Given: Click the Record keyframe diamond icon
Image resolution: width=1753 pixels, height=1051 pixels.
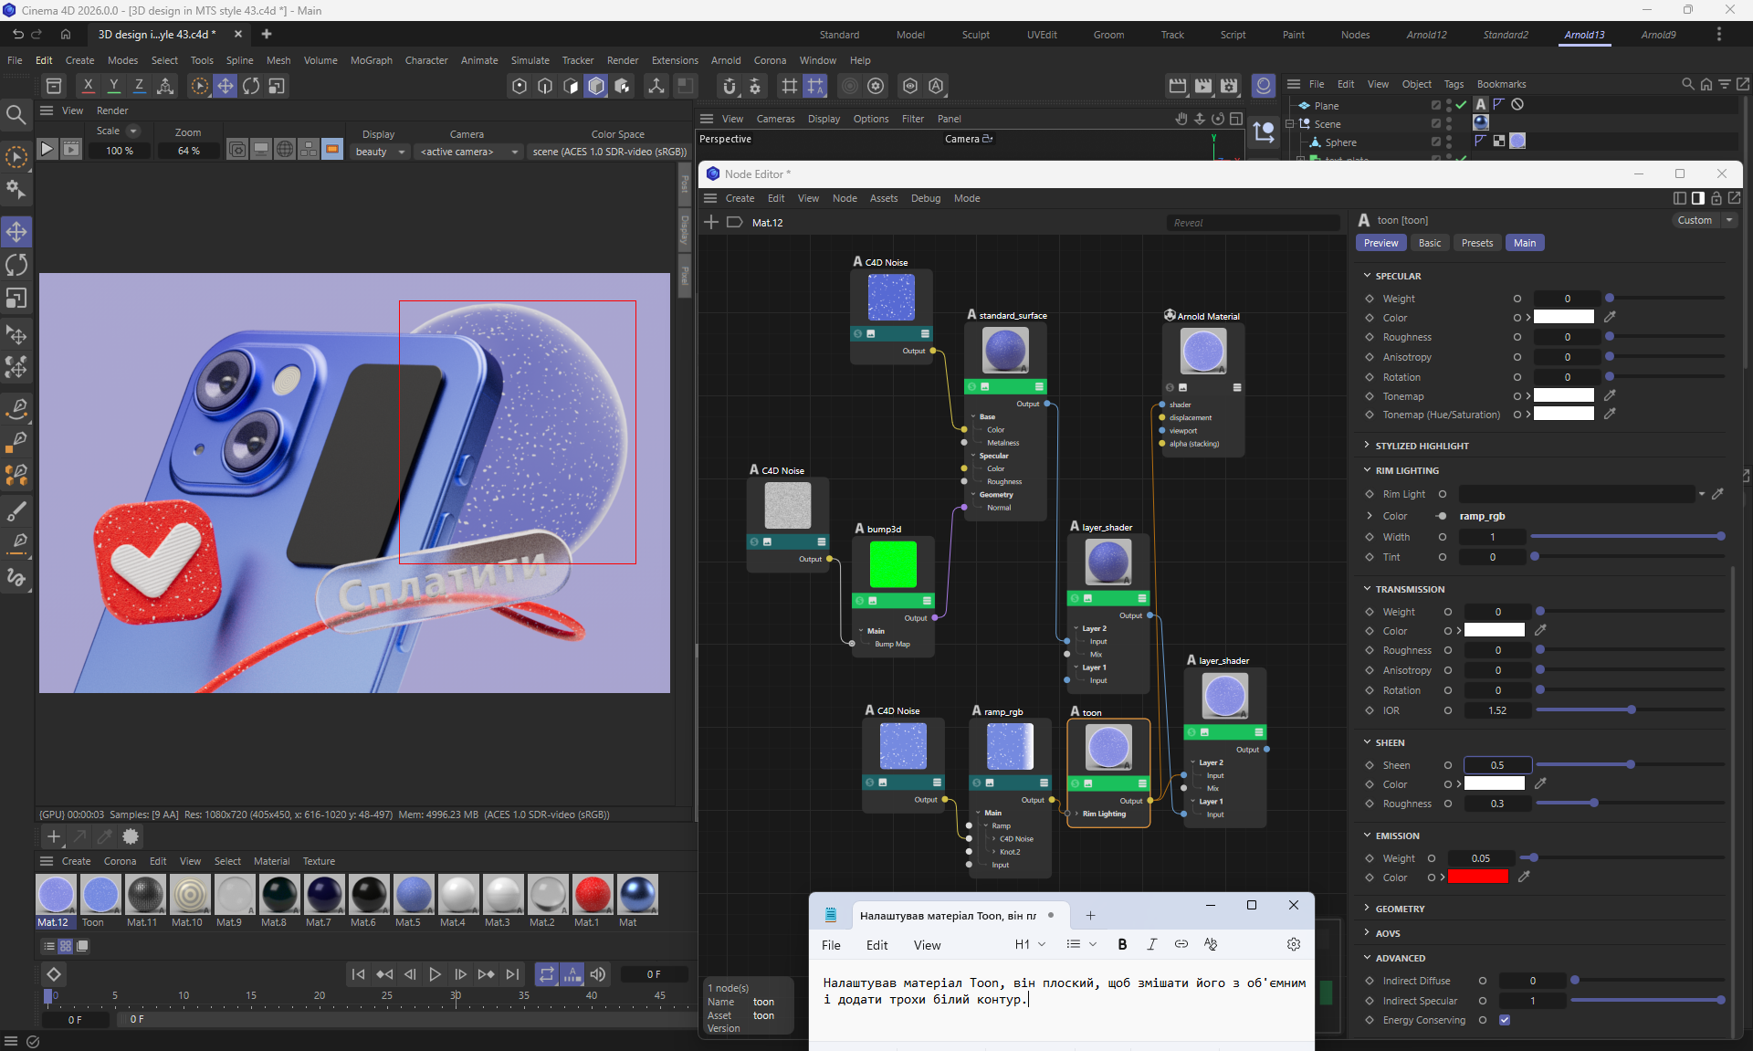Looking at the screenshot, I should 54,974.
